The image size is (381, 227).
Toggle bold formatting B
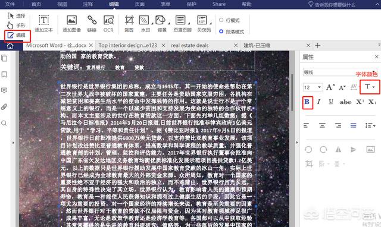(x=307, y=102)
